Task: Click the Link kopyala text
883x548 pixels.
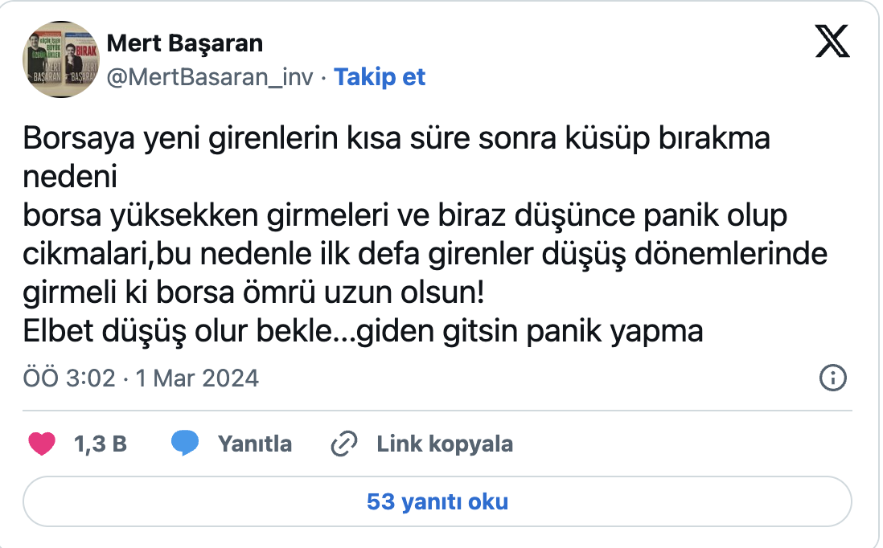Action: [x=444, y=443]
